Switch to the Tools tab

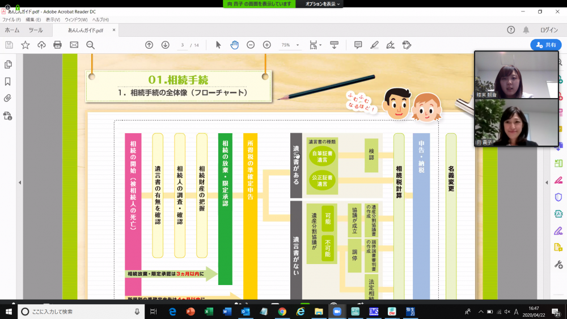(35, 30)
